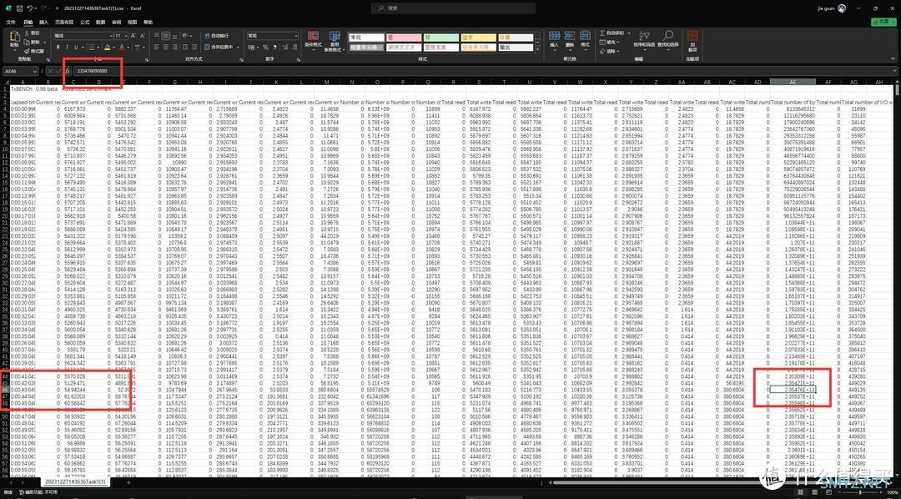Switch to the View (视图) tab

click(x=132, y=22)
